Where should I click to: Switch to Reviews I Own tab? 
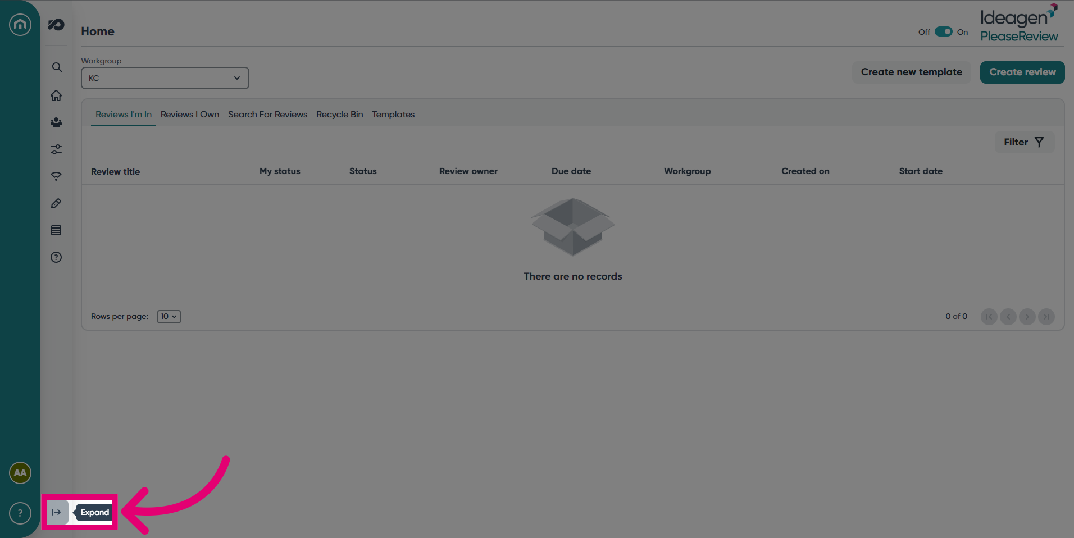tap(190, 115)
